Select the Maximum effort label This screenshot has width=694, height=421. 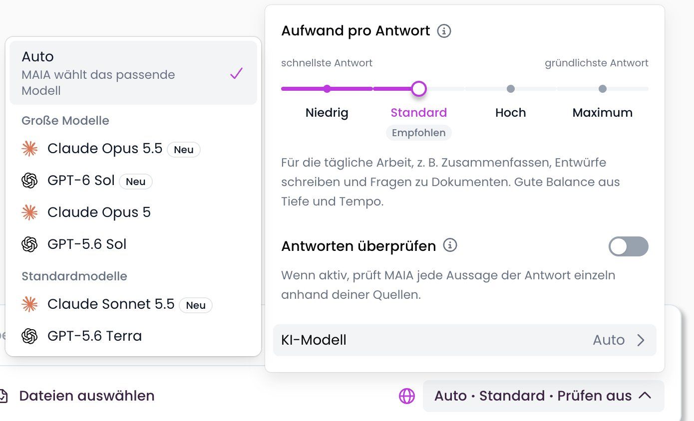click(603, 113)
